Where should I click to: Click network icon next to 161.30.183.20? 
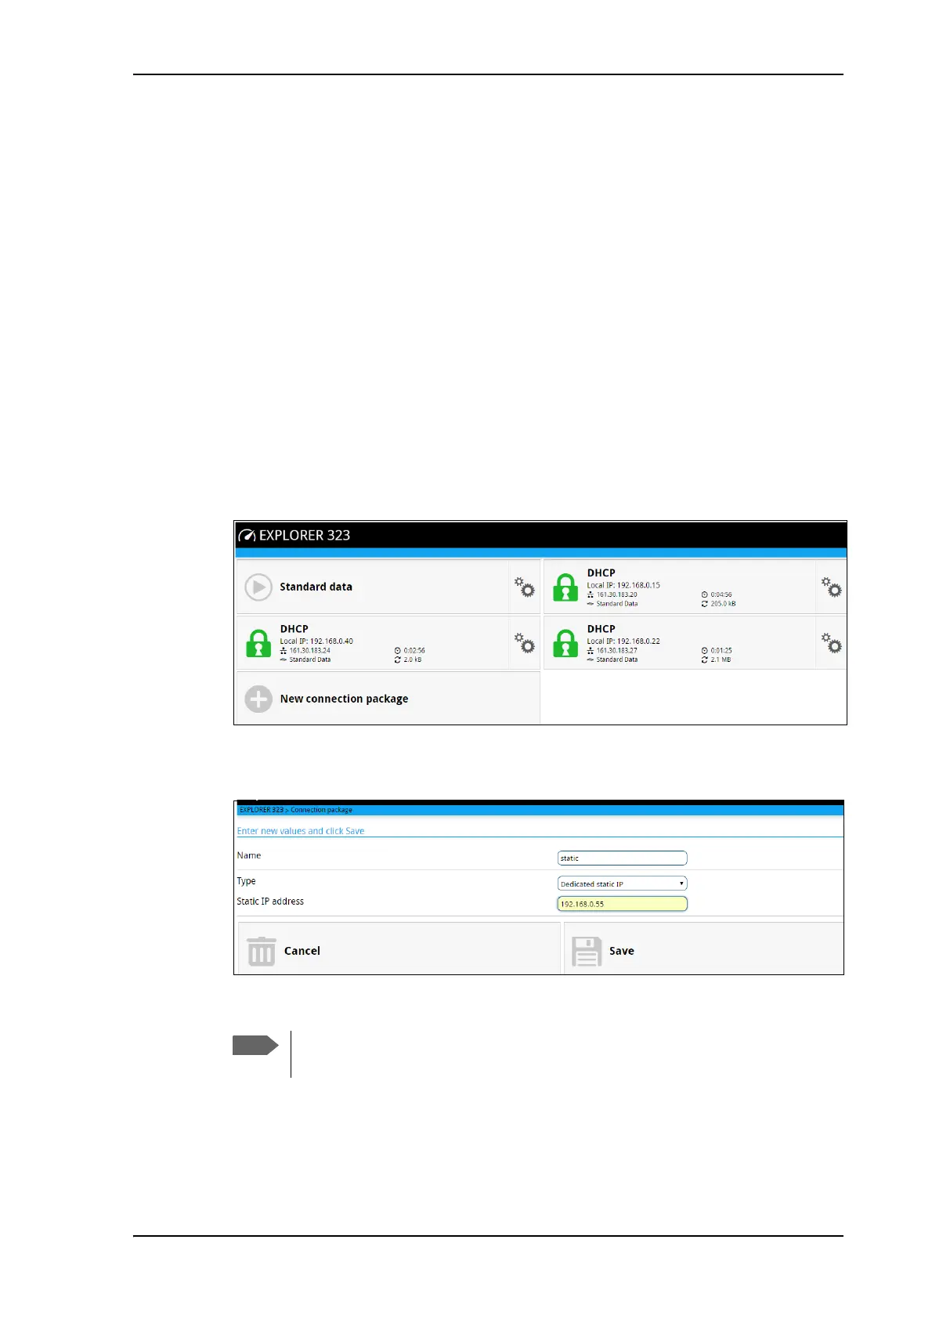click(591, 594)
